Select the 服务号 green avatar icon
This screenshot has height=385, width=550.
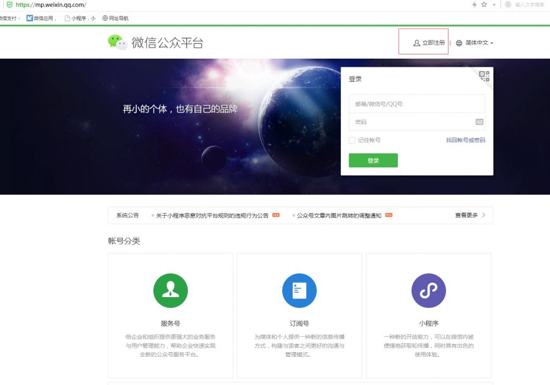(170, 291)
